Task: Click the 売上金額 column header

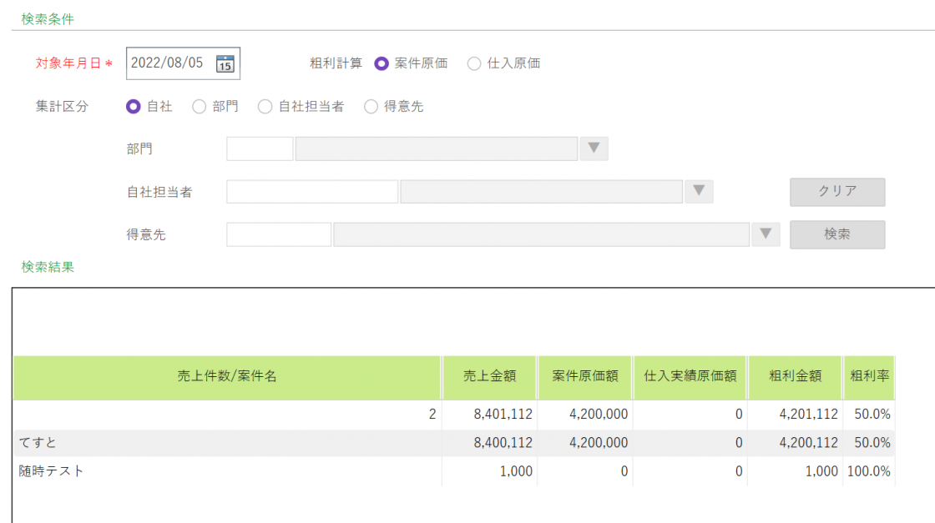Action: (x=490, y=376)
